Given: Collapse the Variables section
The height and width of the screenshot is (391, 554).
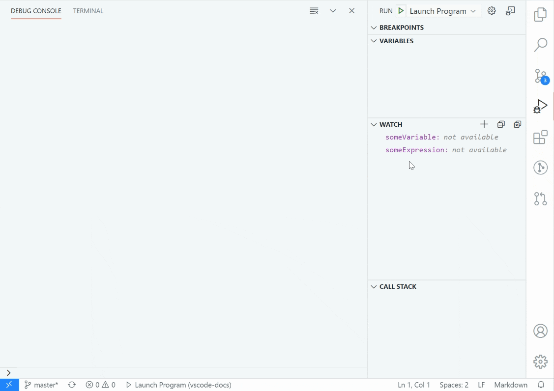Looking at the screenshot, I should (x=374, y=41).
